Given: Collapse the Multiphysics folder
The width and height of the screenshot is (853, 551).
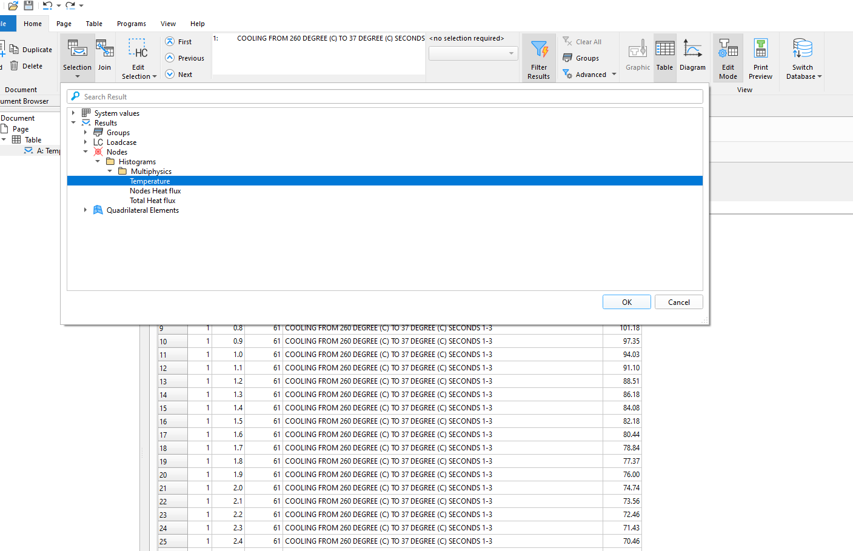Looking at the screenshot, I should [x=110, y=172].
